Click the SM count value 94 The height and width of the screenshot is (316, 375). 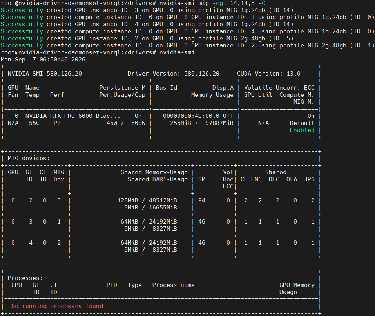[x=202, y=200]
